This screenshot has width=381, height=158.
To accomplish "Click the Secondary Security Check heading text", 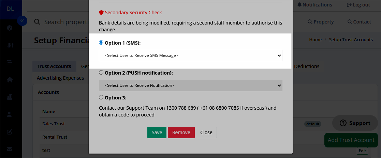I will (x=133, y=13).
